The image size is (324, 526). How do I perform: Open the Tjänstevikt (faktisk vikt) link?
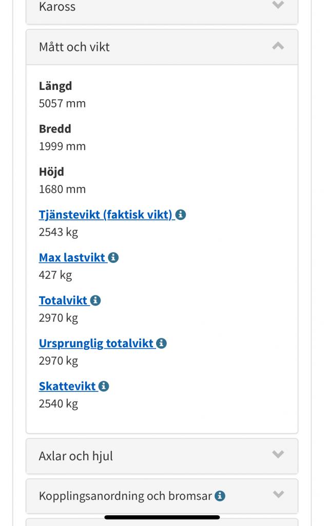coord(105,215)
